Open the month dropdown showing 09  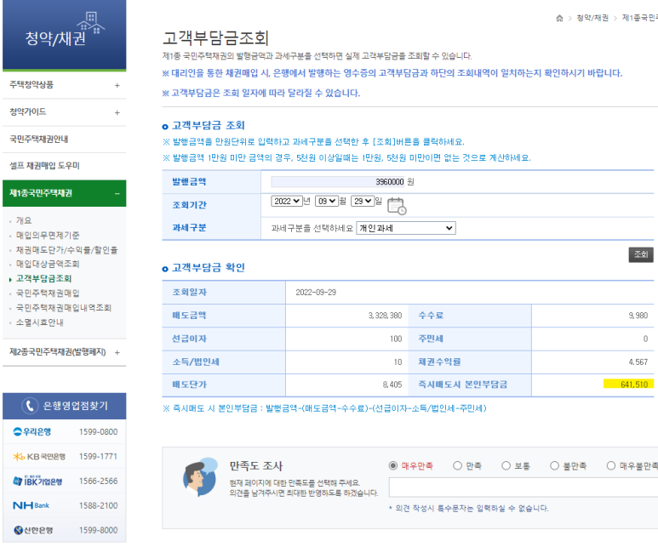pyautogui.click(x=327, y=202)
